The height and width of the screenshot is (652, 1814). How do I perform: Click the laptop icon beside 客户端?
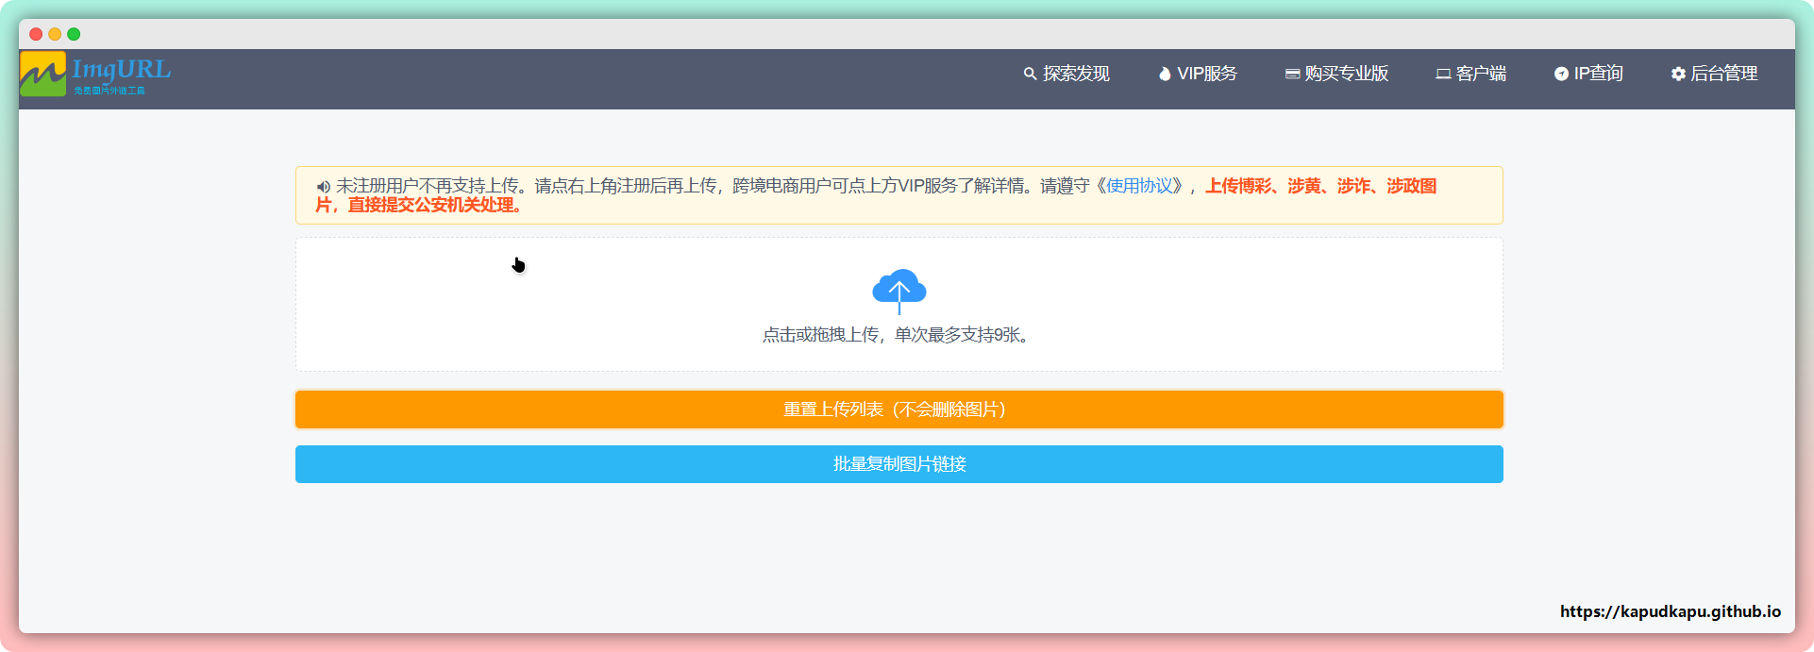pos(1443,74)
